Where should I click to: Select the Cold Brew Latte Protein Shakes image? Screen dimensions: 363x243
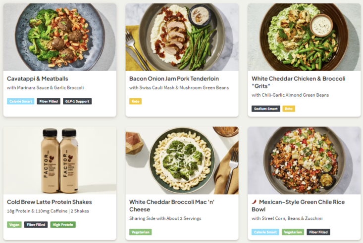pyautogui.click(x=59, y=161)
